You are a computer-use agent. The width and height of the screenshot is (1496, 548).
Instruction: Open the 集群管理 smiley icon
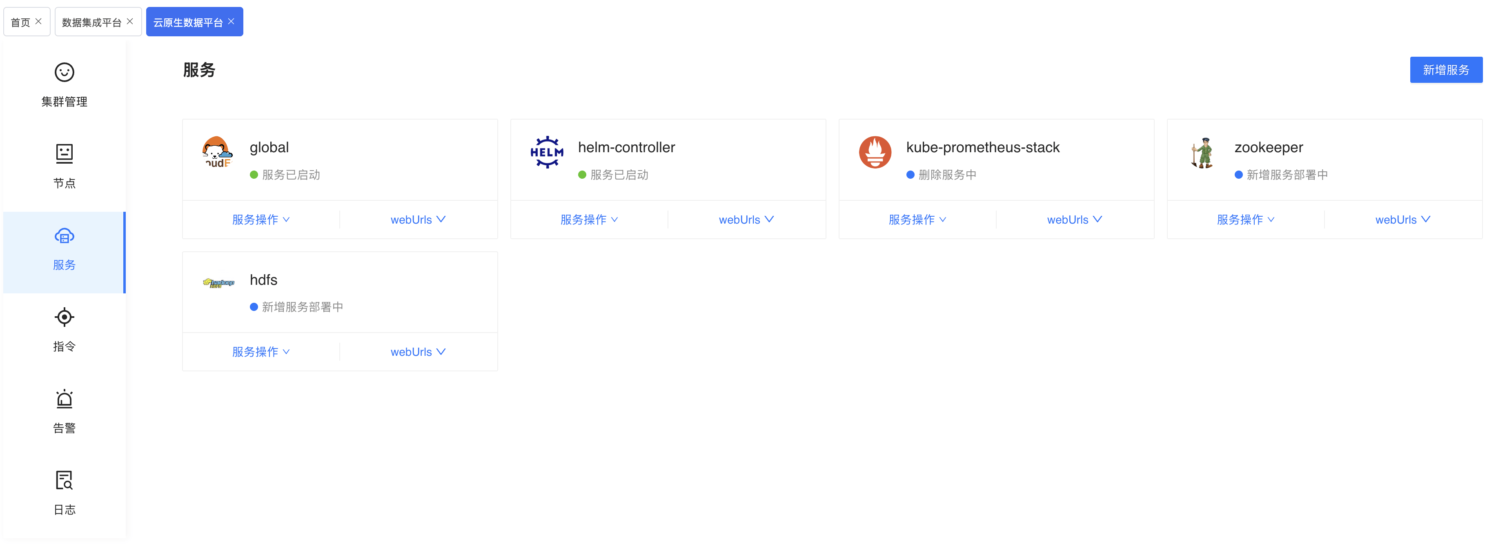tap(65, 73)
